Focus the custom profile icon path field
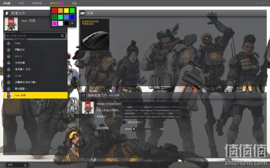270x168 pixels. pyautogui.click(x=151, y=111)
